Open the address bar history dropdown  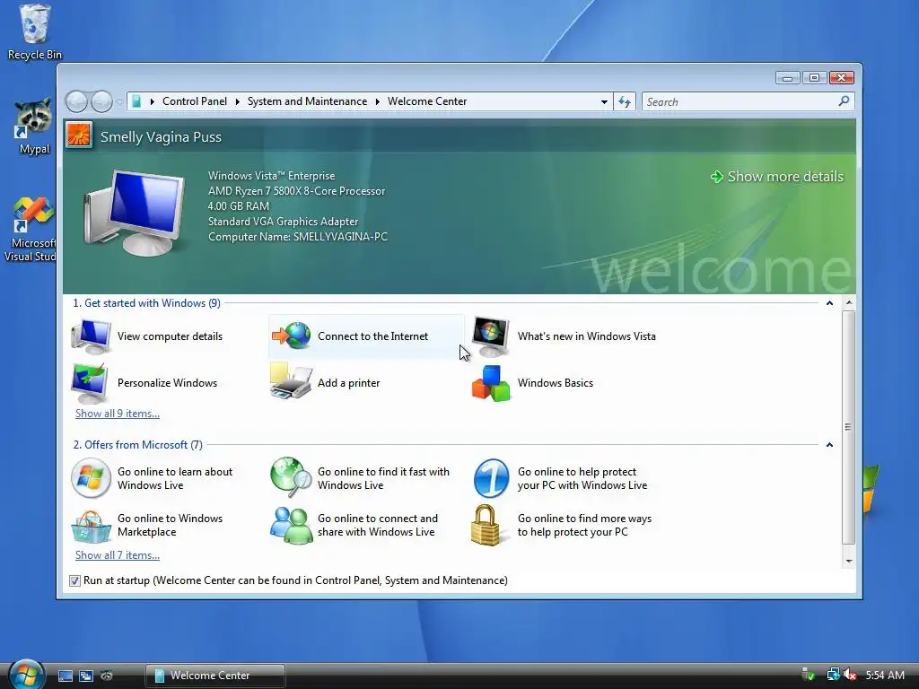tap(604, 102)
